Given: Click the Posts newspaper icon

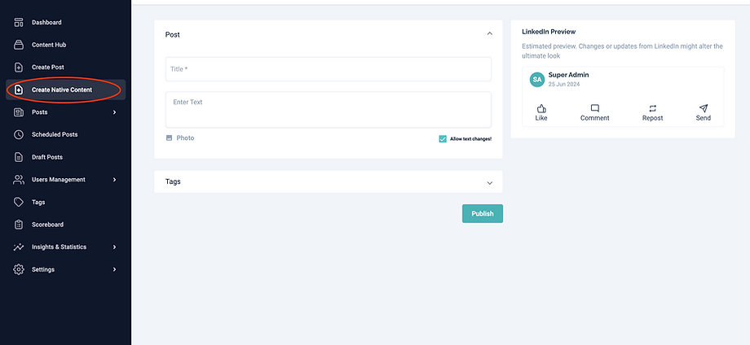Looking at the screenshot, I should [19, 112].
